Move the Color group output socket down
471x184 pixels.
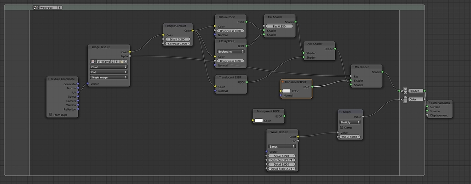[405, 101]
